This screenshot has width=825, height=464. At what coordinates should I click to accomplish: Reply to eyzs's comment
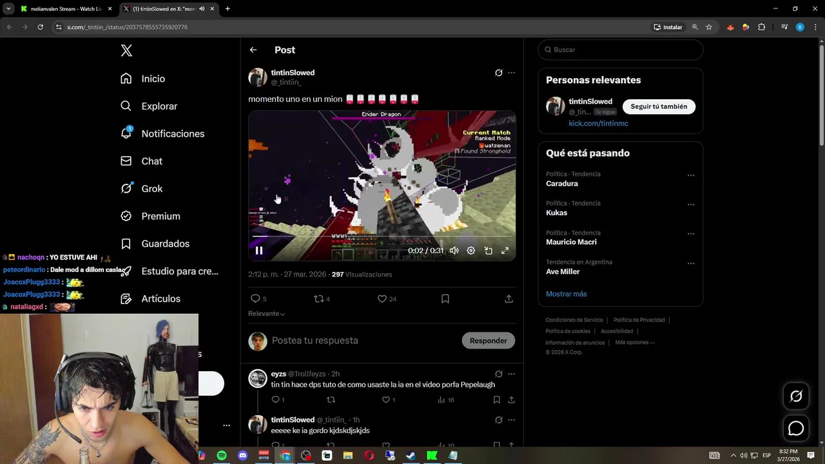pyautogui.click(x=277, y=400)
